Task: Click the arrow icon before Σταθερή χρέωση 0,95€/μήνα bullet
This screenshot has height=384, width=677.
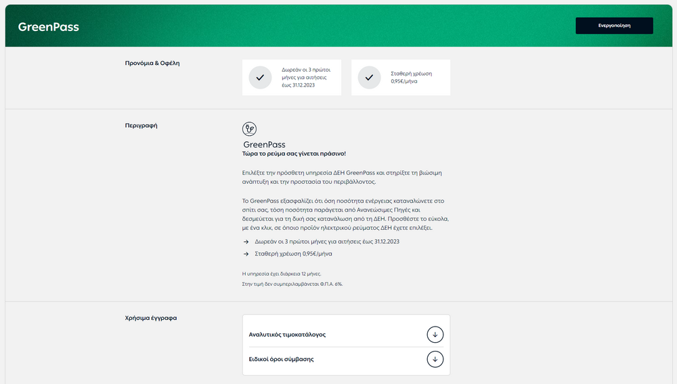Action: coord(246,254)
